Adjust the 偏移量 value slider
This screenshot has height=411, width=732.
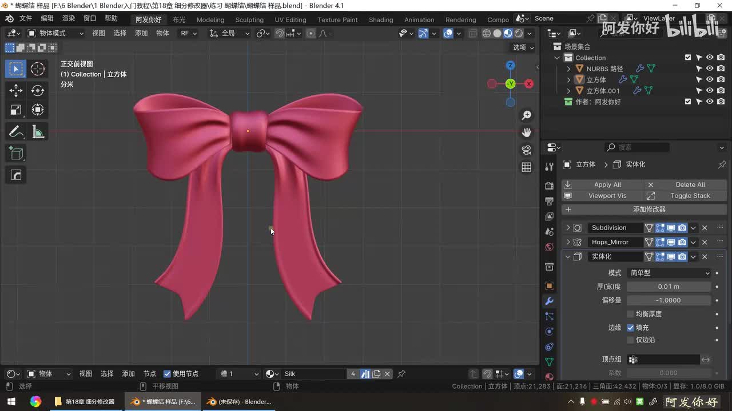point(669,300)
